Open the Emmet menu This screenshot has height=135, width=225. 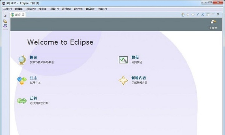coord(78,9)
